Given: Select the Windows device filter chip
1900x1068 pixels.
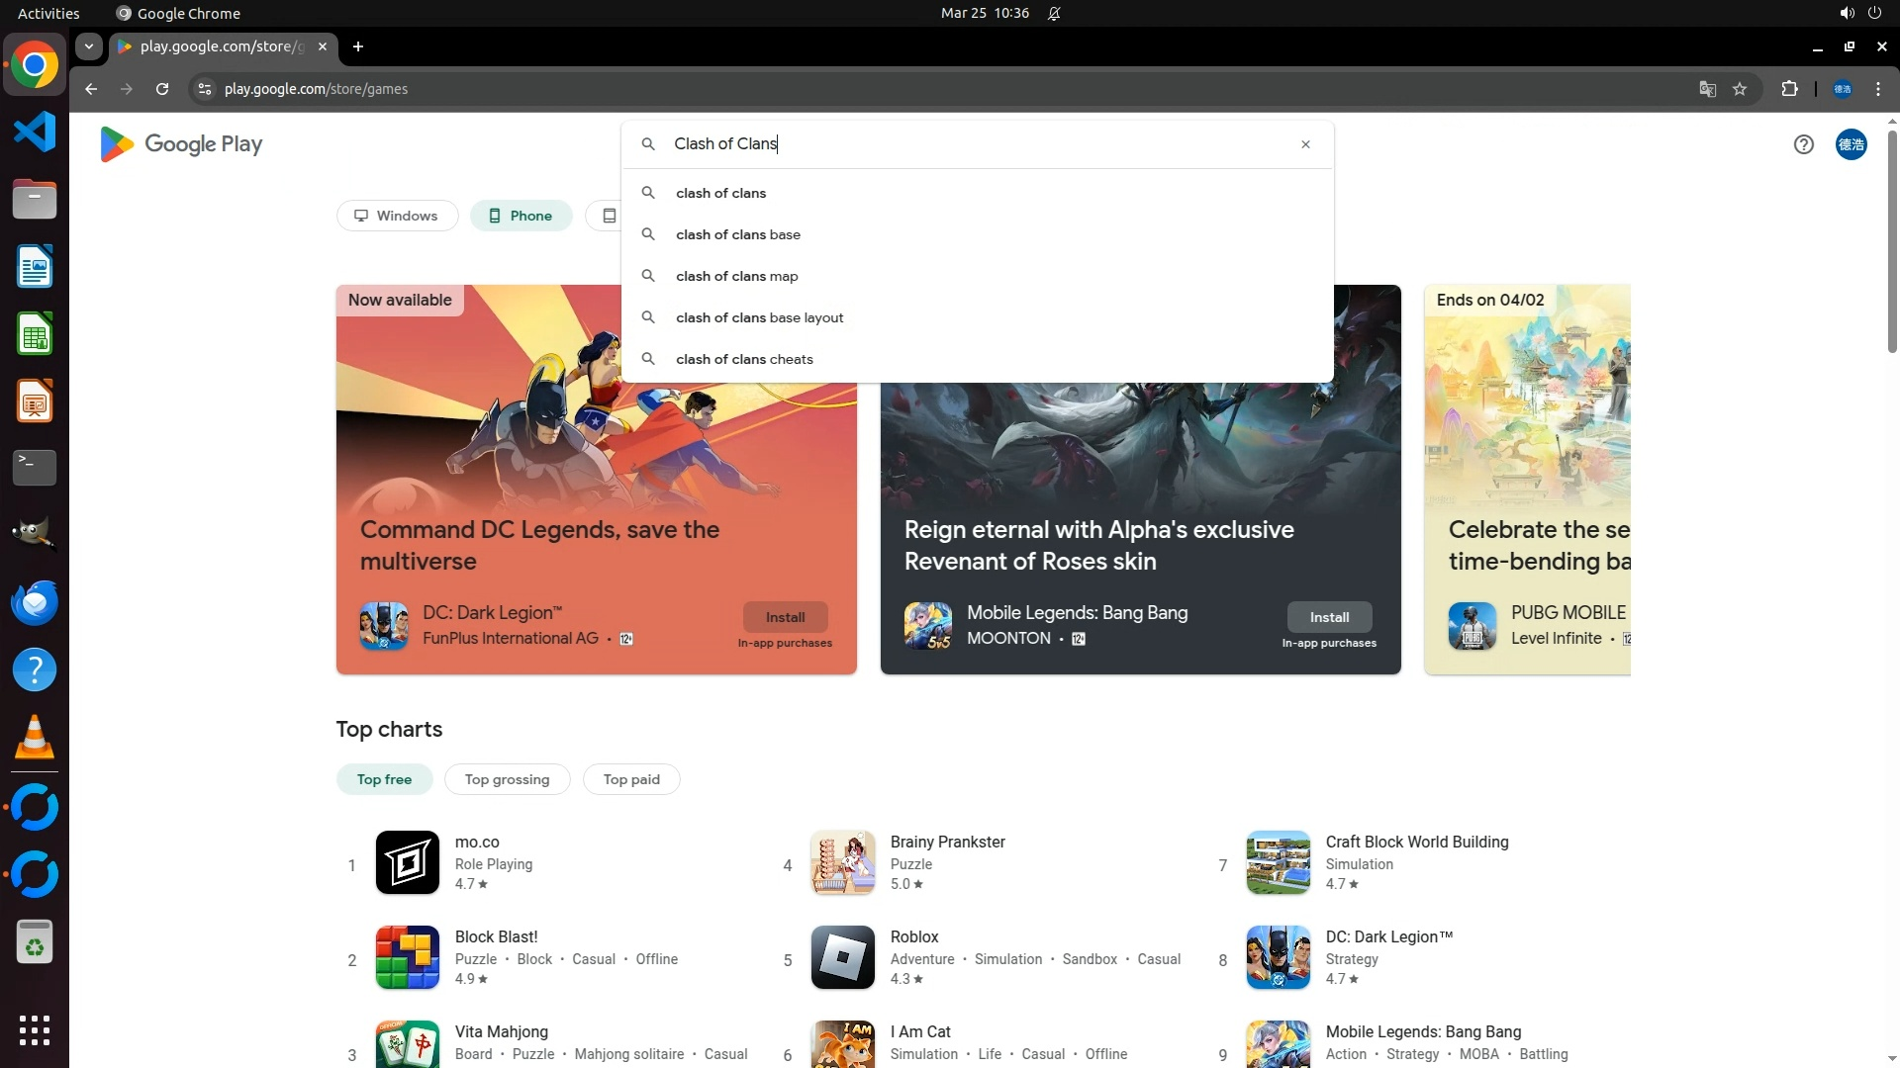Looking at the screenshot, I should click(x=397, y=216).
